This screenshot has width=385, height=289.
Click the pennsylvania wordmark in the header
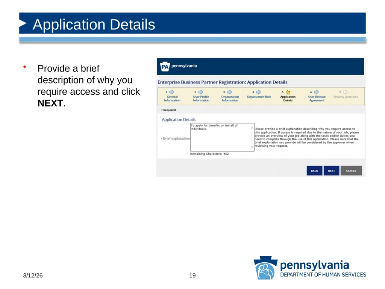(184, 66)
